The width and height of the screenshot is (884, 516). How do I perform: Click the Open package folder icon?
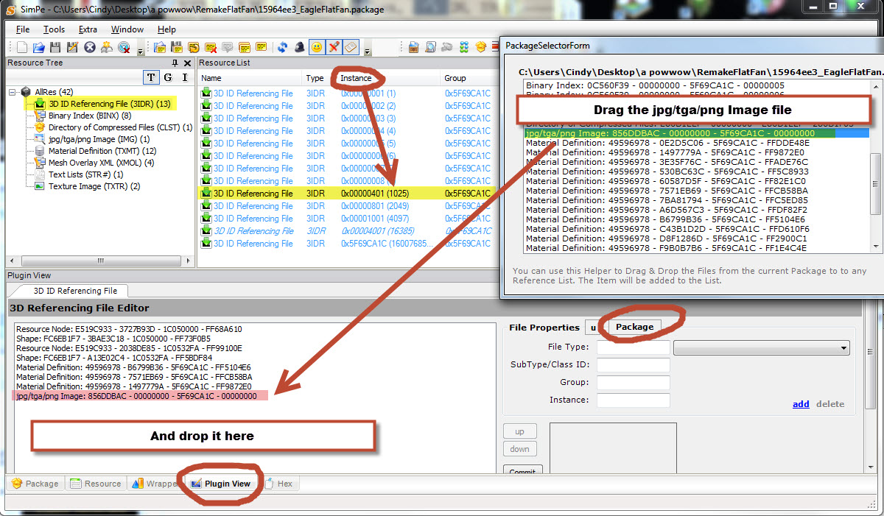pyautogui.click(x=38, y=47)
